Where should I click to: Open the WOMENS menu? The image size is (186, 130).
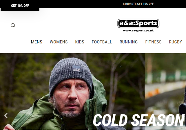click(x=59, y=42)
